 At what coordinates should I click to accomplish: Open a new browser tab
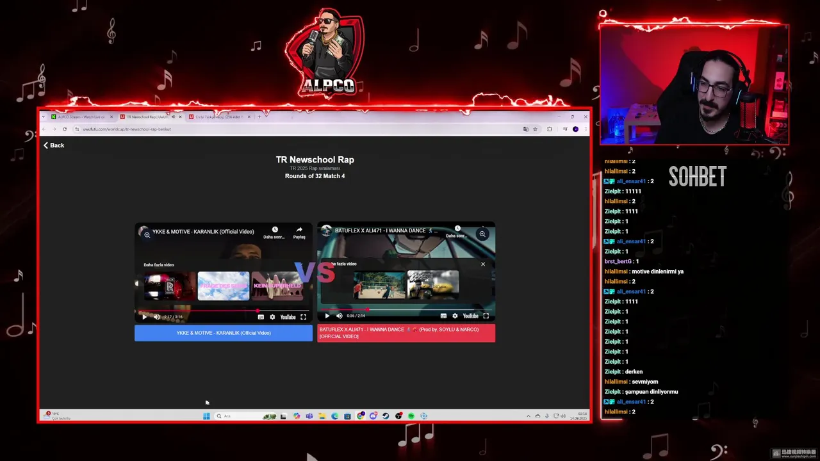(259, 117)
